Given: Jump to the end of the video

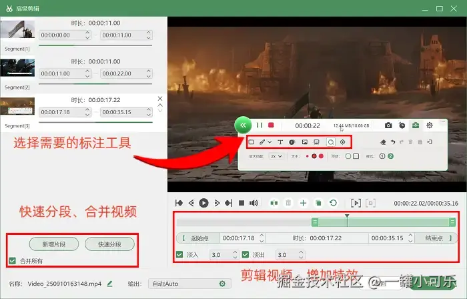Looking at the screenshot, I should (228, 203).
